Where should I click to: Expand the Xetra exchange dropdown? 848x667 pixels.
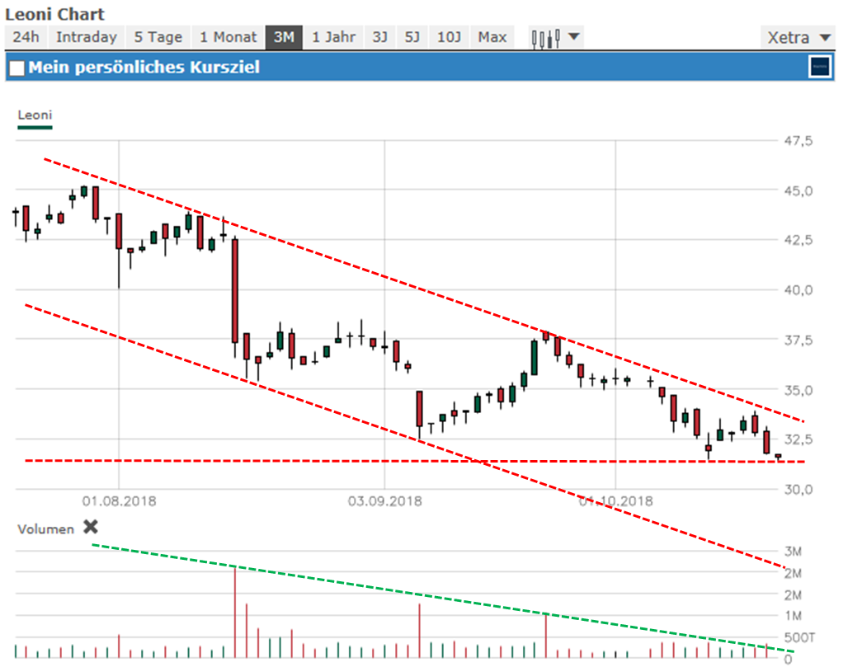(x=799, y=37)
